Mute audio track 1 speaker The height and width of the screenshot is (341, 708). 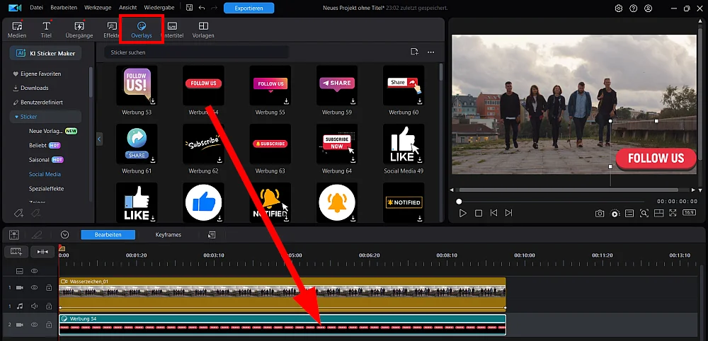[34, 306]
